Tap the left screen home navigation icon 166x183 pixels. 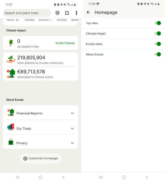(x=40, y=177)
